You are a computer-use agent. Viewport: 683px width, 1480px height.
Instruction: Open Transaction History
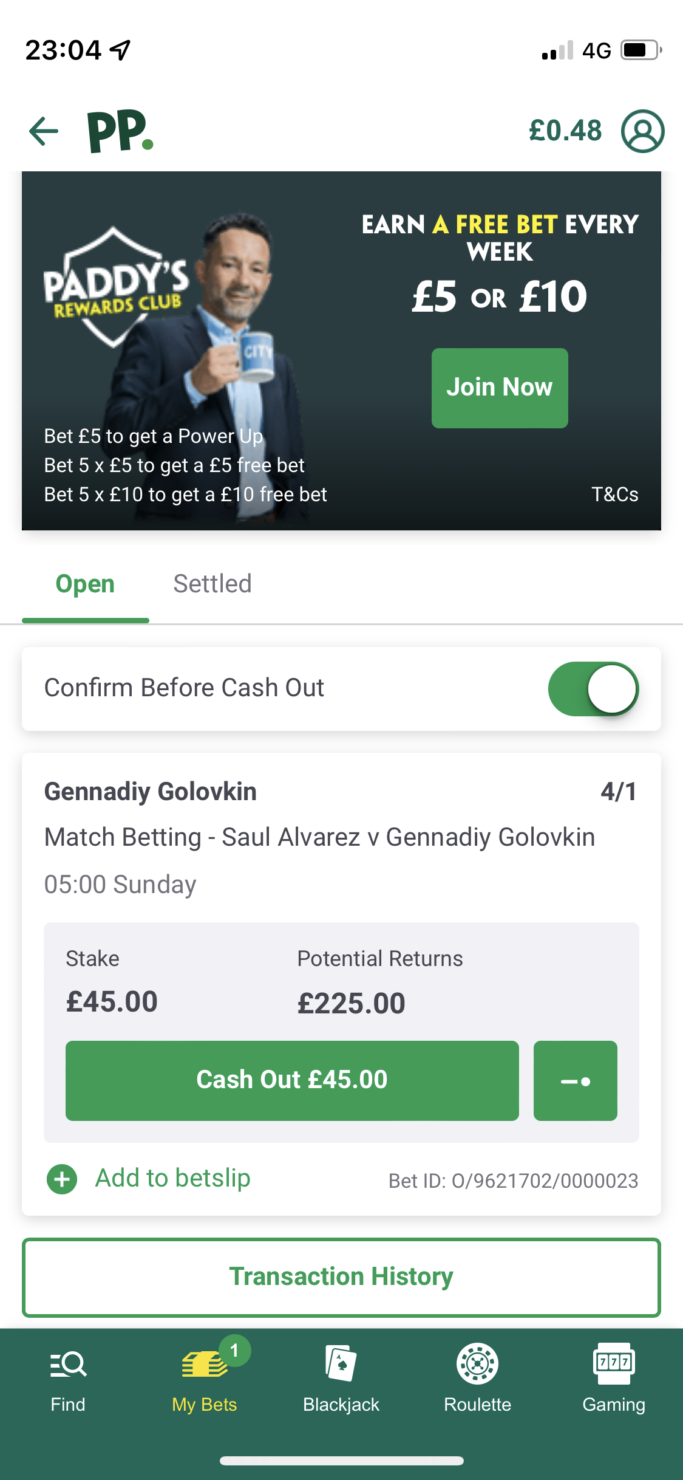pos(341,1277)
